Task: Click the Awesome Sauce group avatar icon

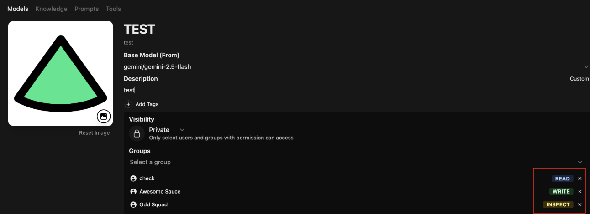Action: [x=133, y=192]
